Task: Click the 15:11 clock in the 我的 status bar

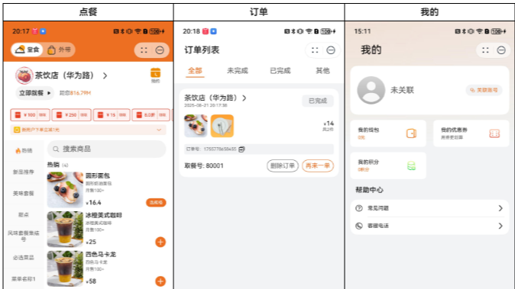Action: [362, 31]
